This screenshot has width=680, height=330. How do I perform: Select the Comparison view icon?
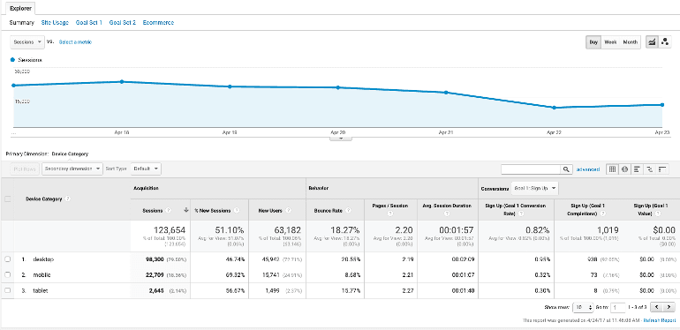[649, 169]
